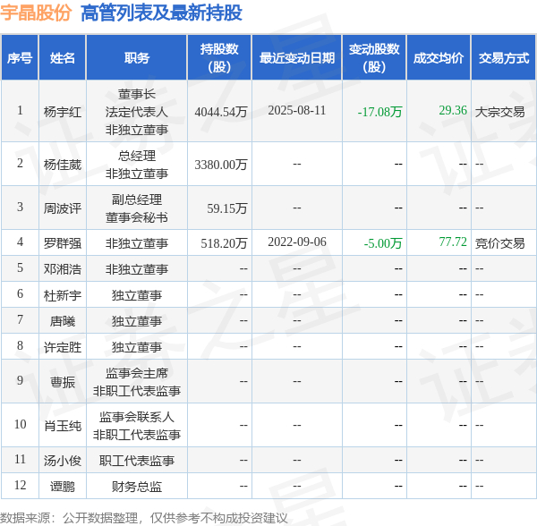
Task: Select the name 邓湘浩
Action: 63,269
